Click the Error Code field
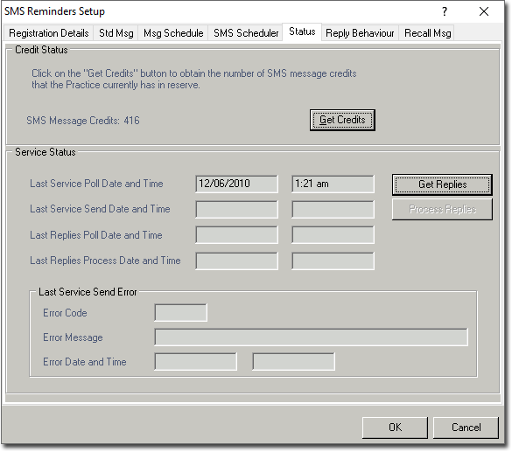 [x=180, y=313]
